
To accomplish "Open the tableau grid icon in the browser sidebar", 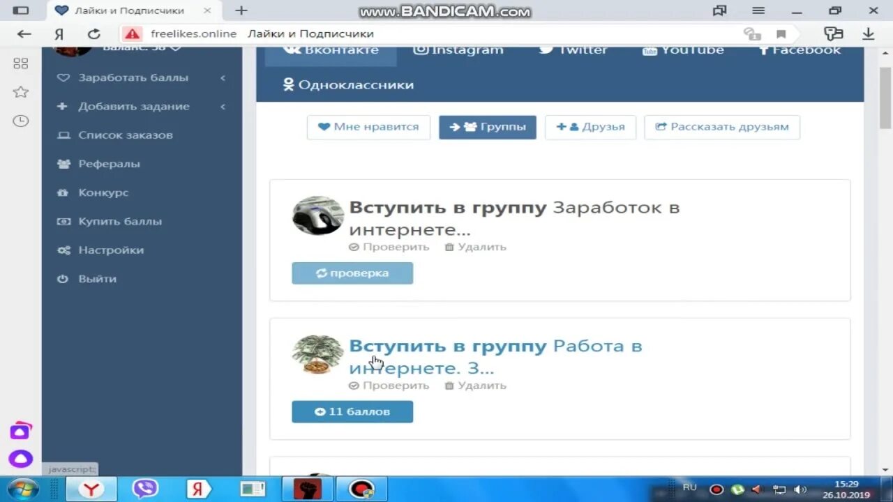I will click(x=21, y=63).
